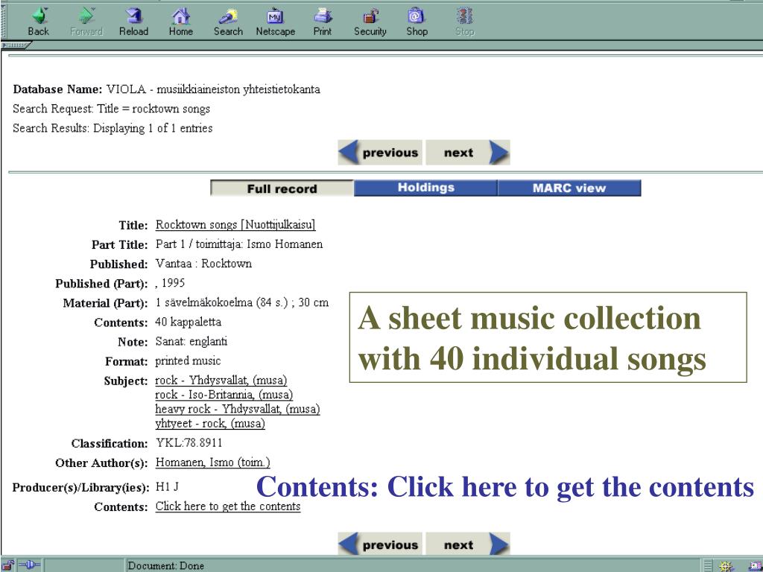Reload the current page
The height and width of the screenshot is (572, 763).
pos(133,22)
